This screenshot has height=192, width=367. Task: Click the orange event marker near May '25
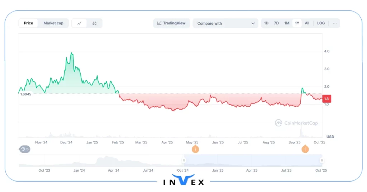pos(195,149)
